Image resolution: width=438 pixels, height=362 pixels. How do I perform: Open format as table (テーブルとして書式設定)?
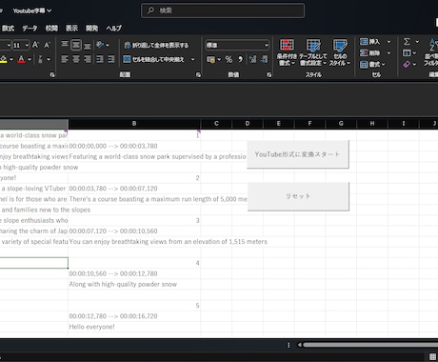tap(313, 52)
